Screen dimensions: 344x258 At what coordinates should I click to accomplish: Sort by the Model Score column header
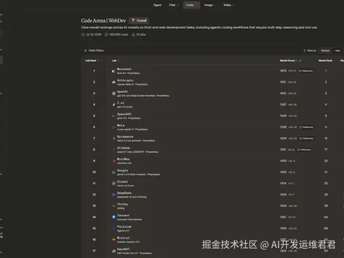pyautogui.click(x=288, y=60)
